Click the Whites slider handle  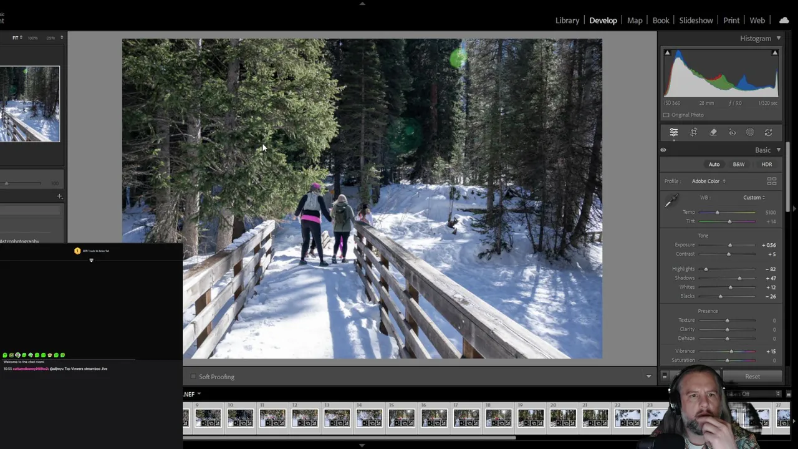tap(730, 287)
